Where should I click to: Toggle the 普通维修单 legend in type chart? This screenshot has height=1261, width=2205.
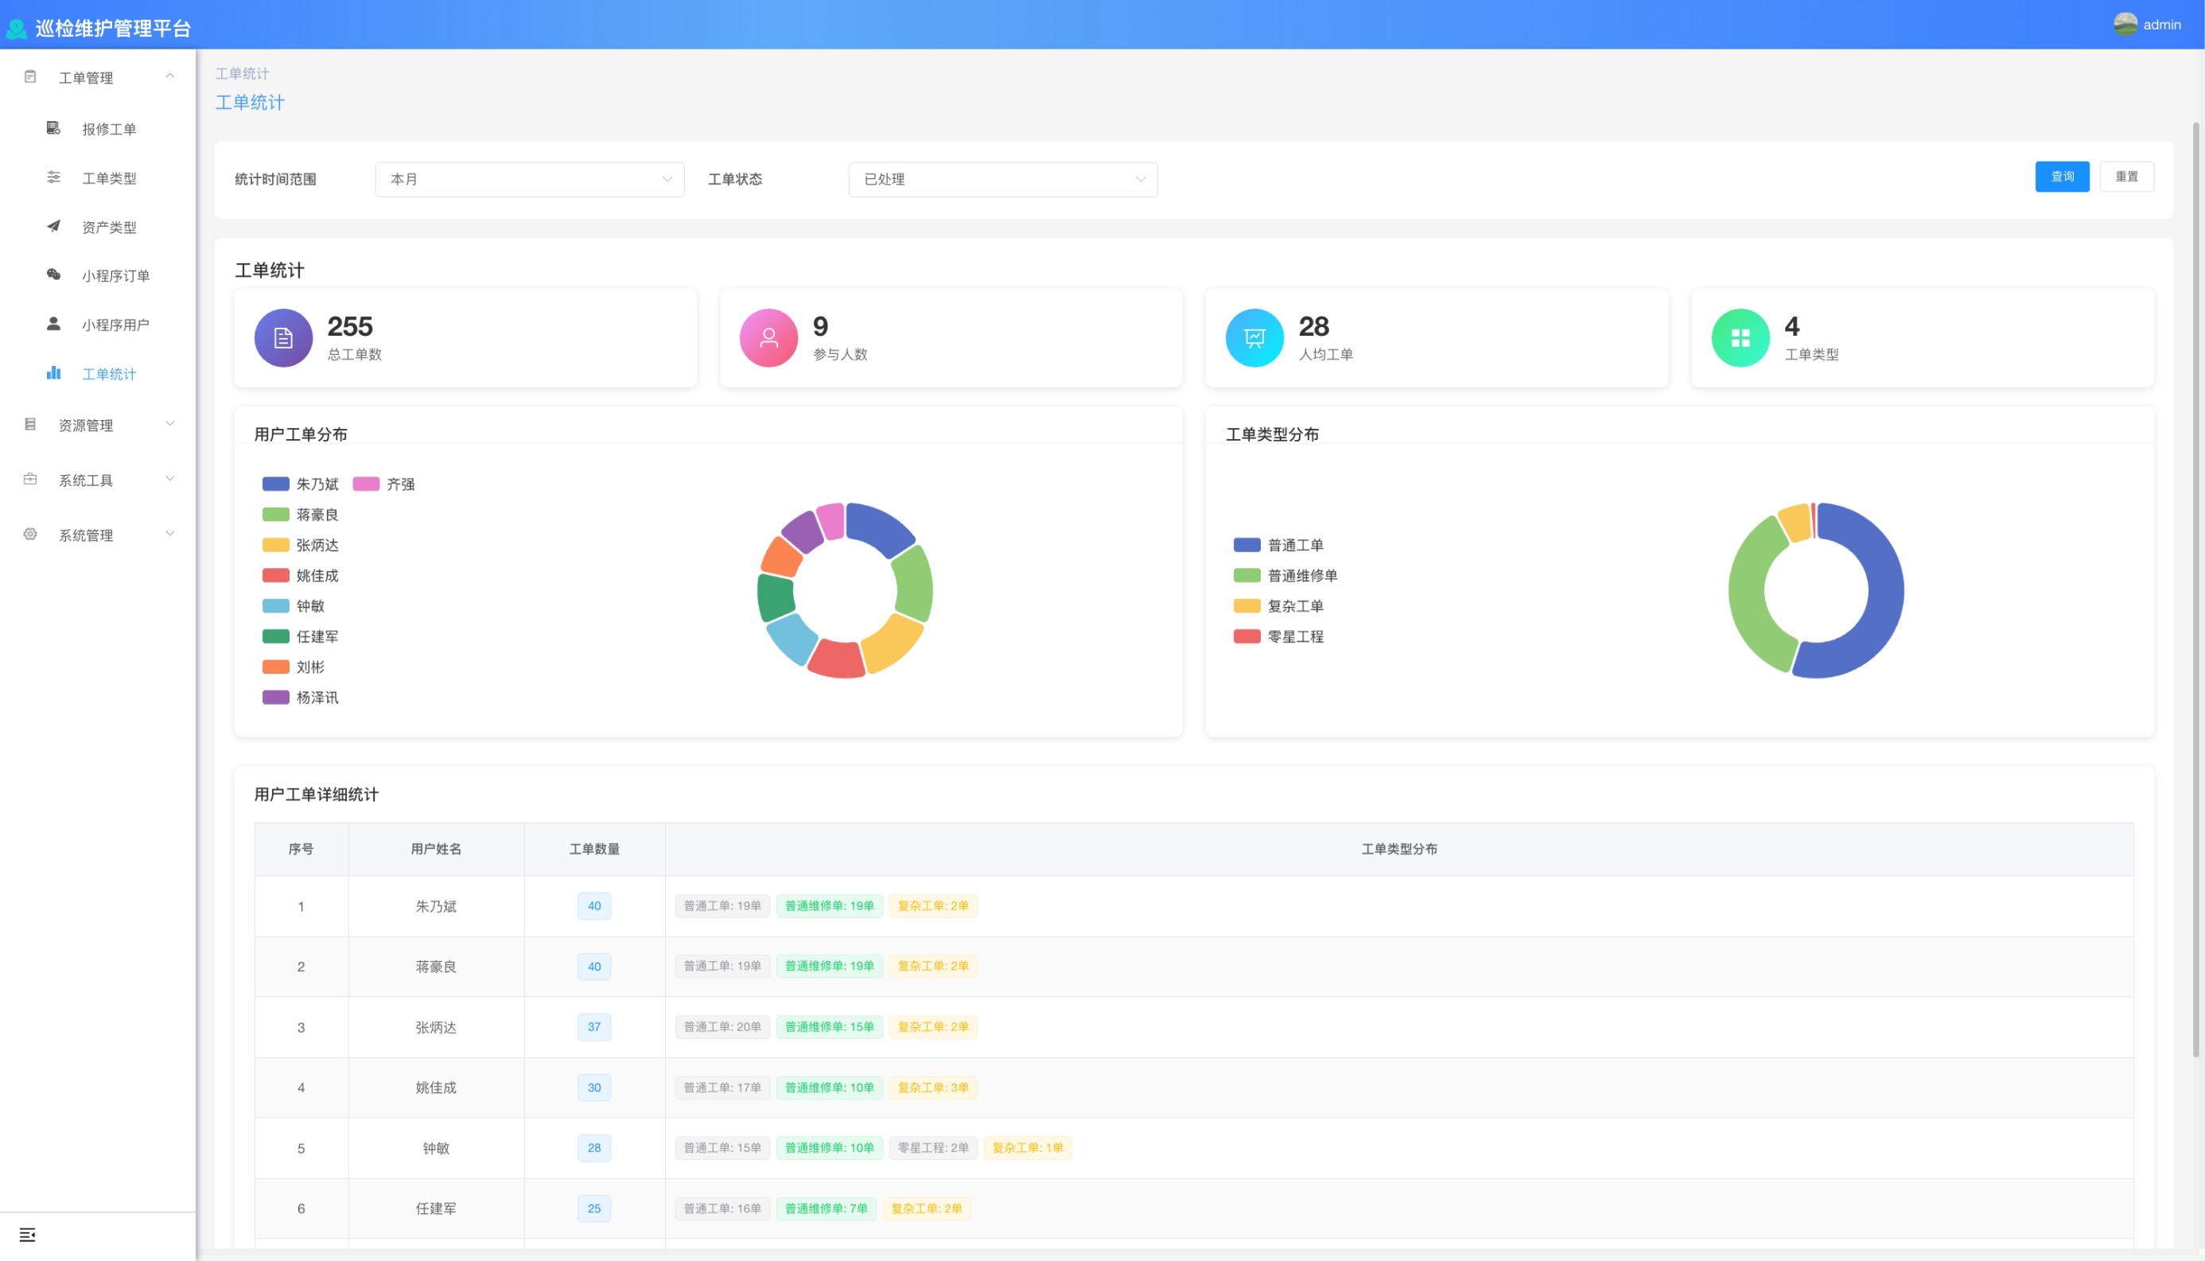[1285, 575]
